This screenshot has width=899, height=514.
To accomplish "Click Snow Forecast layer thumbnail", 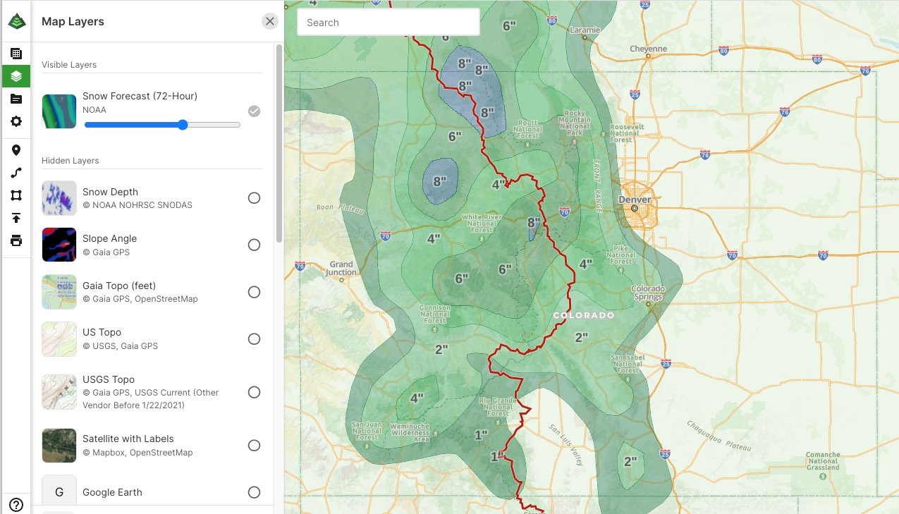I will click(59, 111).
